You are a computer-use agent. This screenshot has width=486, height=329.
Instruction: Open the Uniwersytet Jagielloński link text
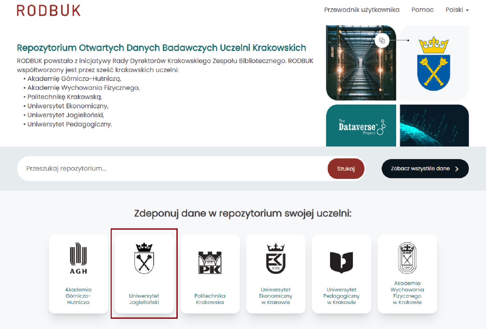144,299
